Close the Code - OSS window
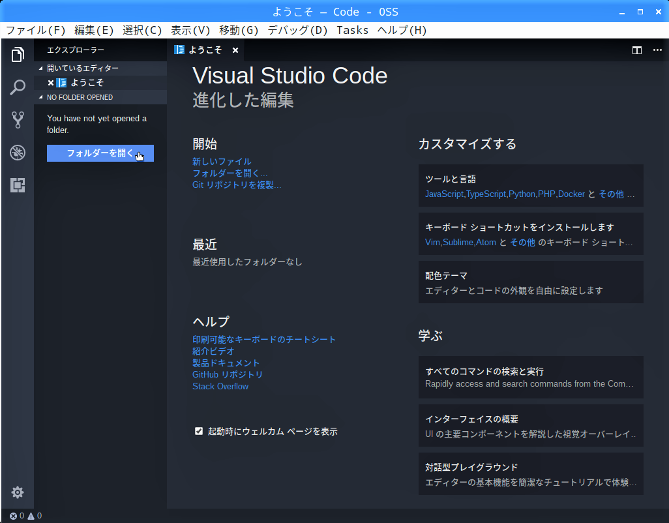This screenshot has width=669, height=523. (659, 12)
